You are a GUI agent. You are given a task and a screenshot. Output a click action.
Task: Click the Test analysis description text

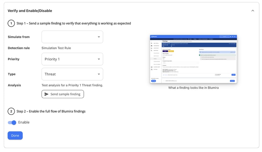[72, 85]
